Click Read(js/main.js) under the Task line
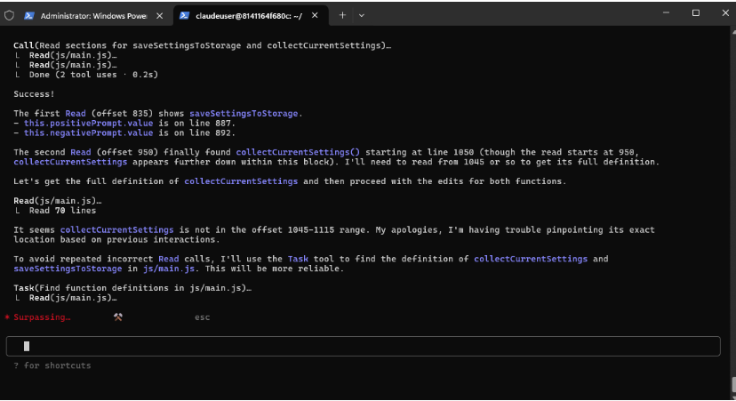Viewport: 736px width, 401px height. [x=73, y=298]
